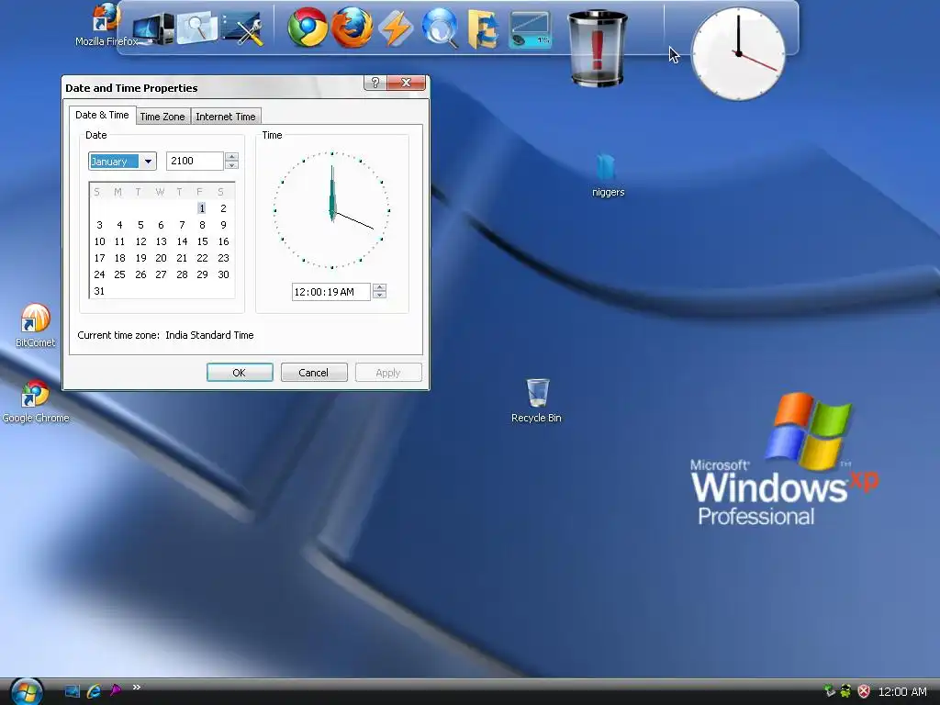Viewport: 940px width, 705px height.
Task: Click the taskbar clock showing 12:00 AM
Action: click(x=902, y=692)
